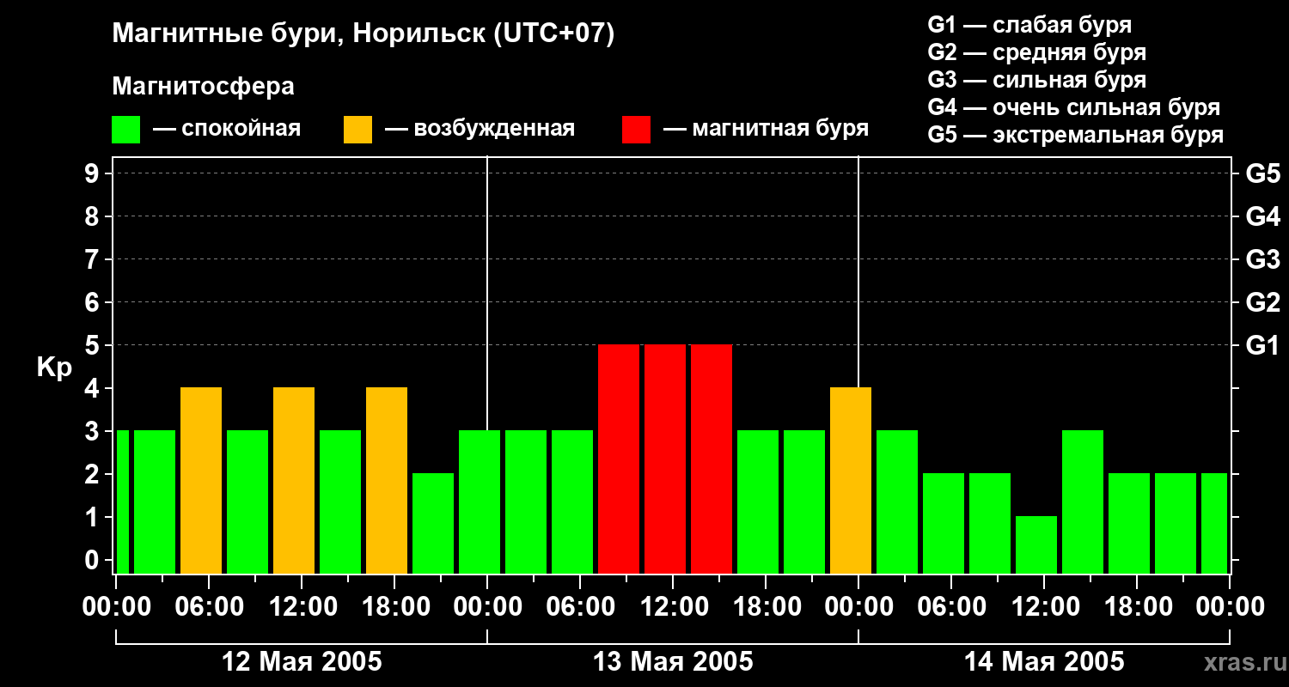
Task: Click the orange Kp 4 bar above 18:00 on 12 May
Action: click(x=387, y=481)
